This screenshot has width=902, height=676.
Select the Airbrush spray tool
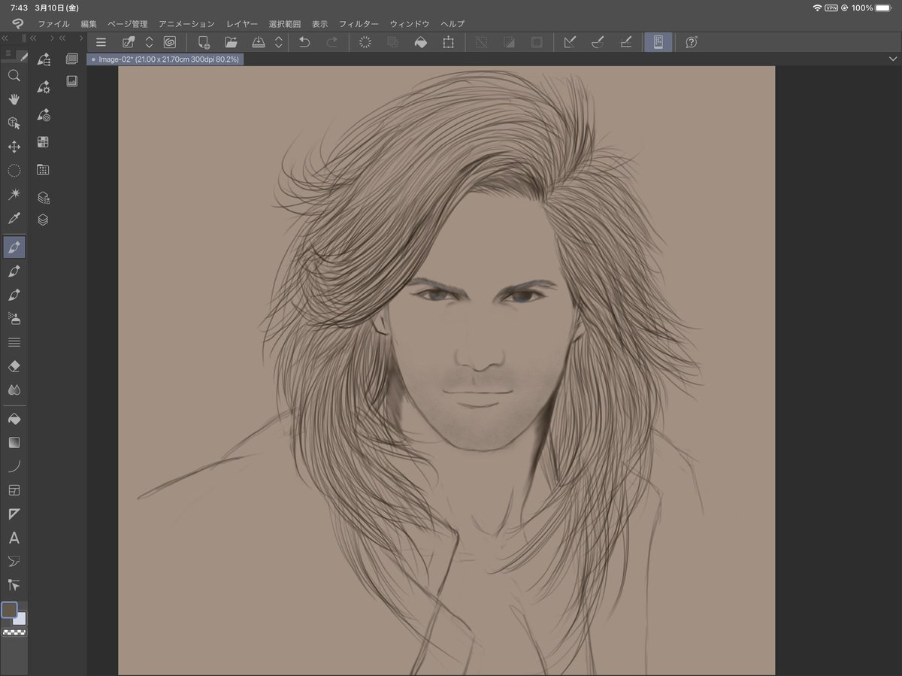[x=14, y=318]
